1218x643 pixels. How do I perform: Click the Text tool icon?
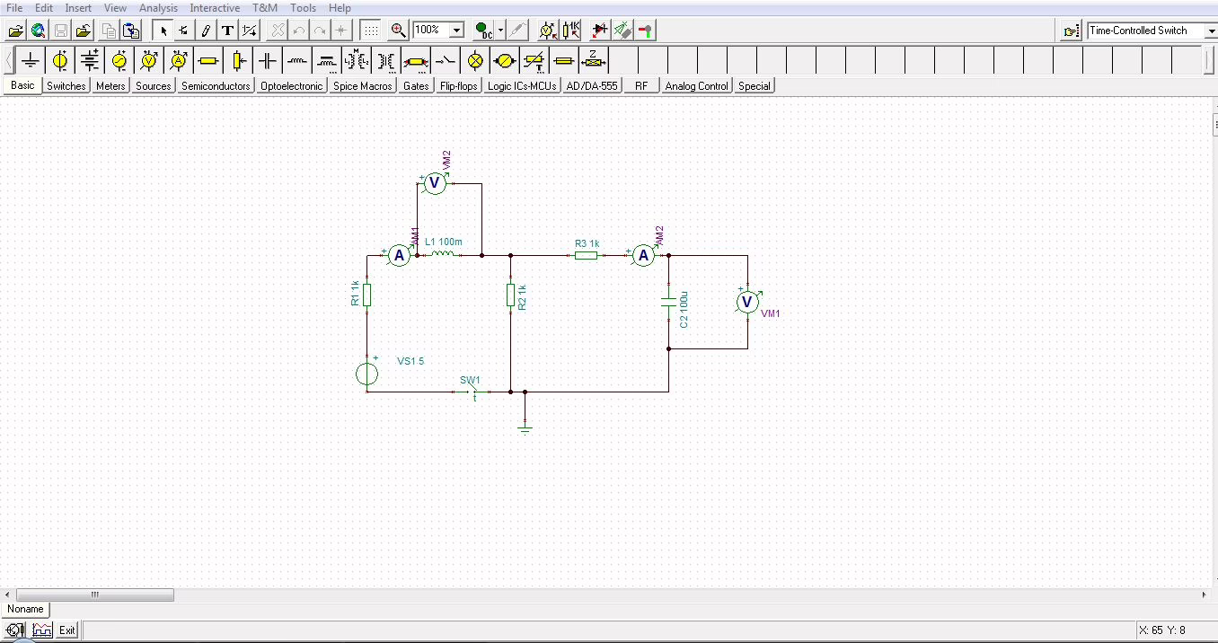point(228,31)
